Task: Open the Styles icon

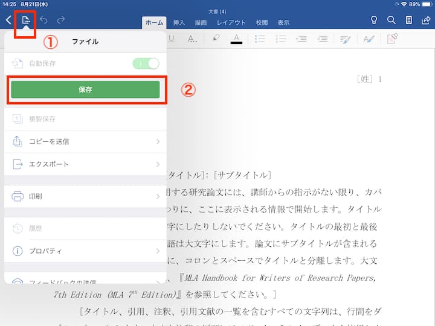Action: tap(369, 39)
